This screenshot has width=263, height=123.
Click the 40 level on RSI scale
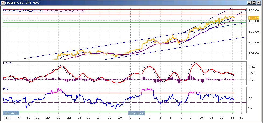251,107
